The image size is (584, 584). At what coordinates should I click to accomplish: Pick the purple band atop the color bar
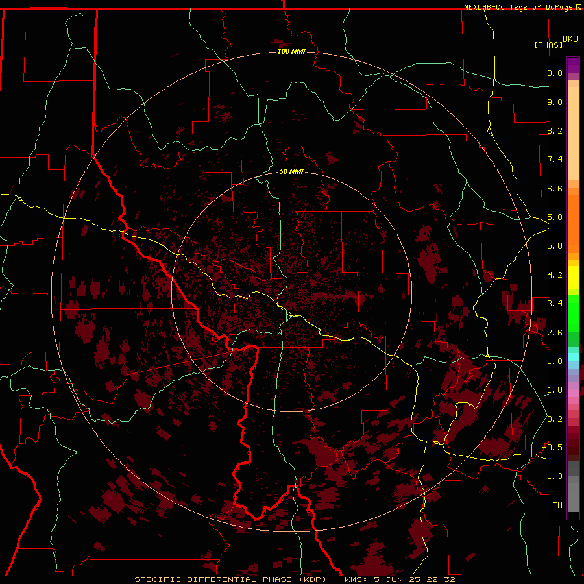(573, 65)
